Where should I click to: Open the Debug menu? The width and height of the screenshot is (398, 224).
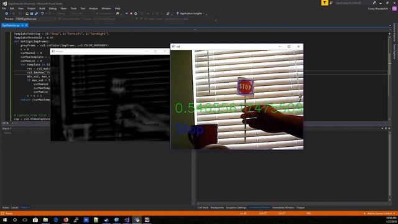click(x=52, y=8)
